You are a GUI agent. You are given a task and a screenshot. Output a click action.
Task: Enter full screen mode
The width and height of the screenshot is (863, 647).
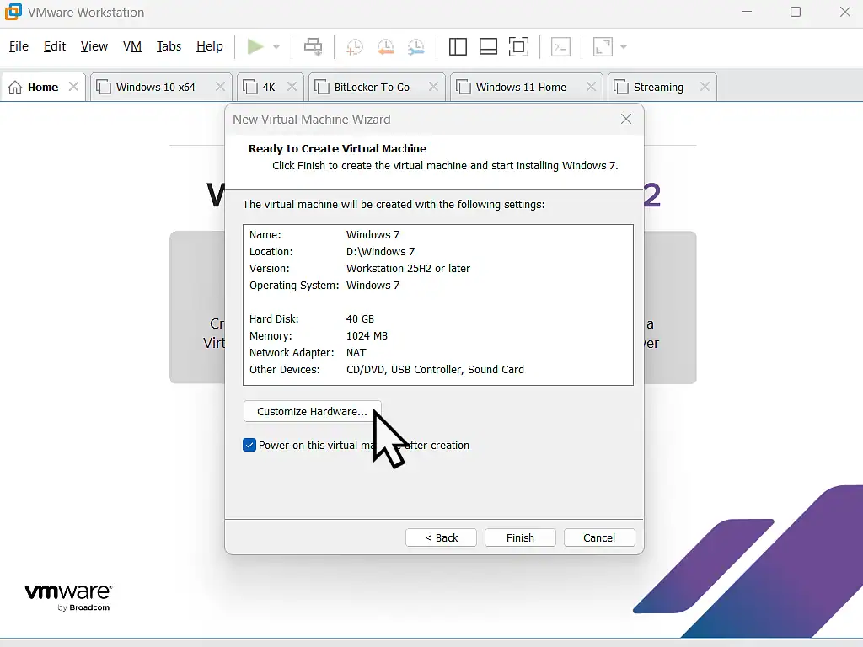point(519,47)
